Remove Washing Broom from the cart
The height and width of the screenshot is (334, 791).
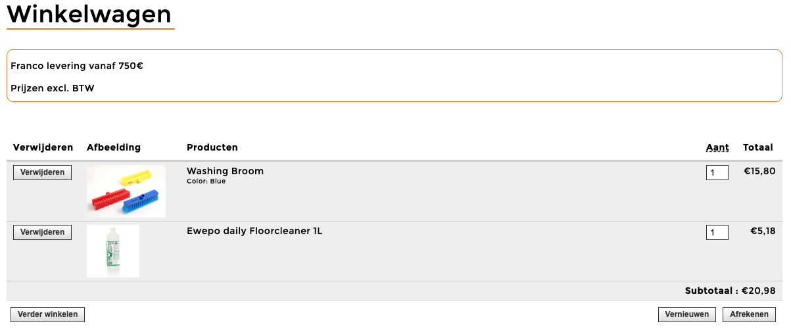pyautogui.click(x=42, y=172)
